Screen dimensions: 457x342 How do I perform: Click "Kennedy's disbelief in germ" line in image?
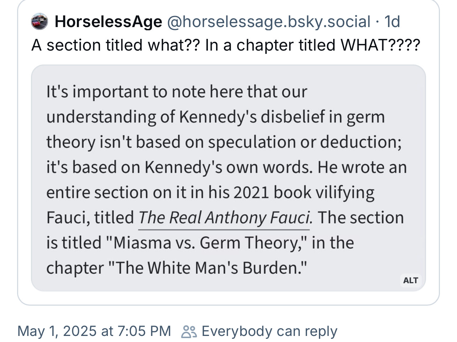(x=282, y=117)
